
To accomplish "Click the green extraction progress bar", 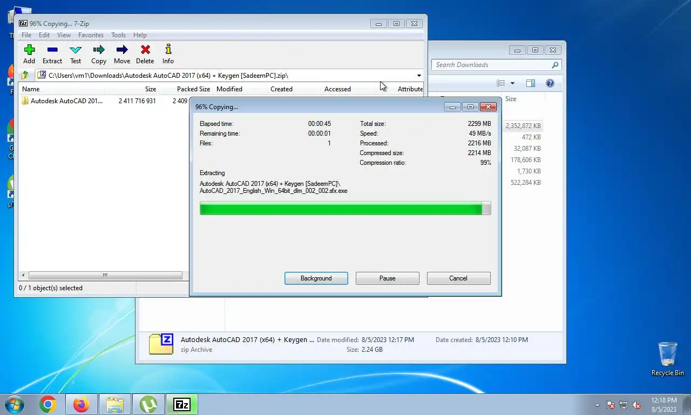I will (345, 209).
